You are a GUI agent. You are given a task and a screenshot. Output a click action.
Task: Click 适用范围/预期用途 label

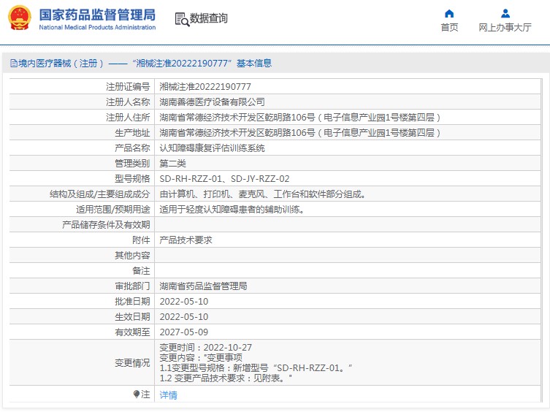113,210
